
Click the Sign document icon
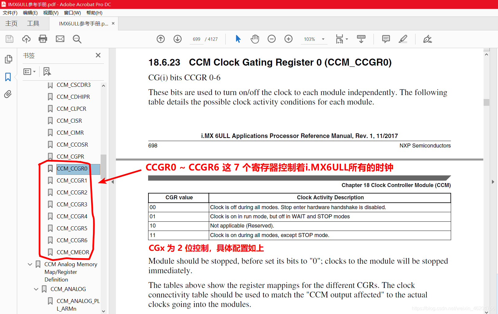pyautogui.click(x=427, y=39)
